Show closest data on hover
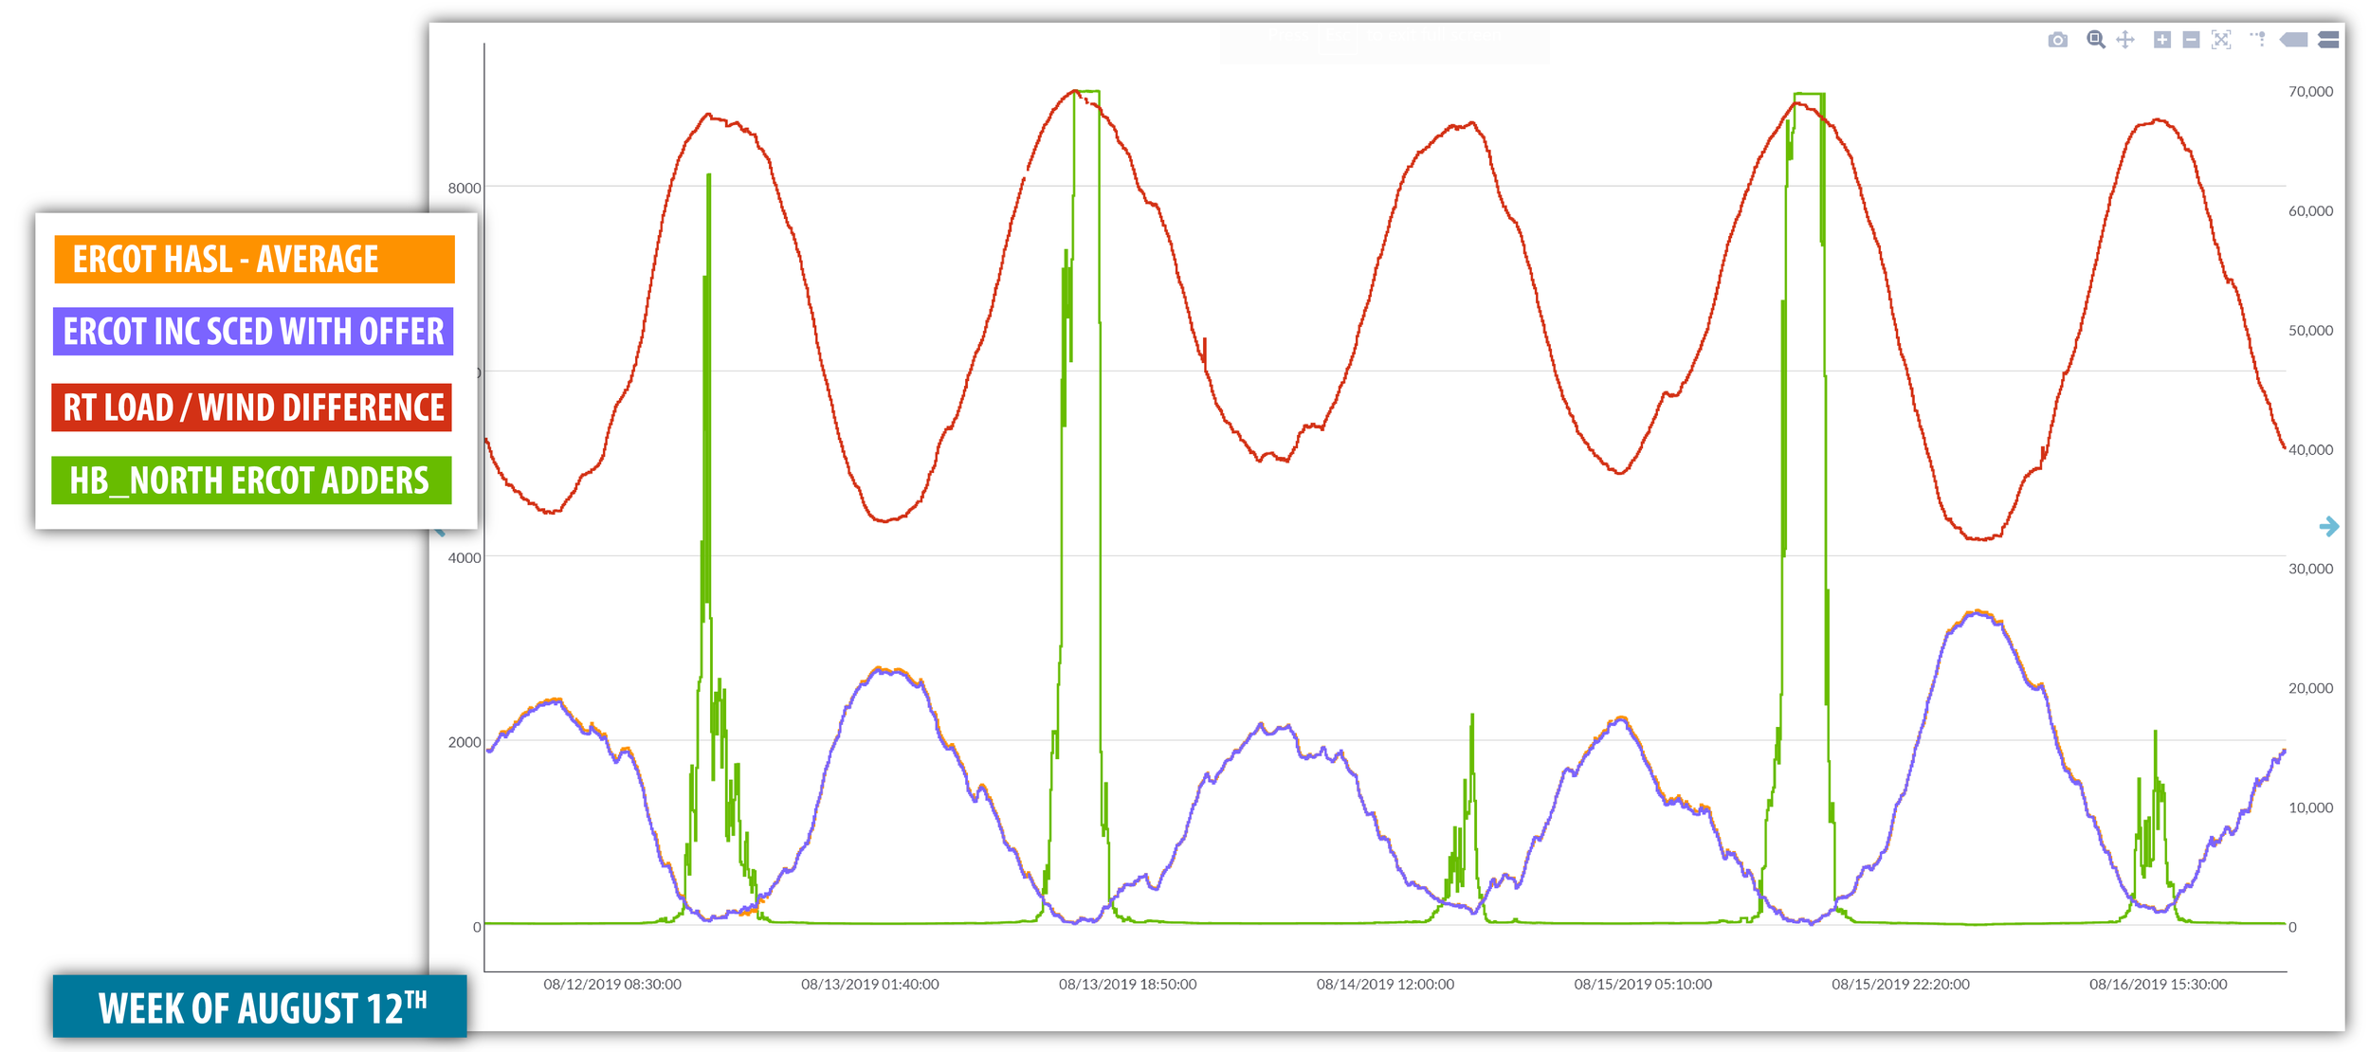Viewport: 2370px width, 1052px height. coord(2294,40)
